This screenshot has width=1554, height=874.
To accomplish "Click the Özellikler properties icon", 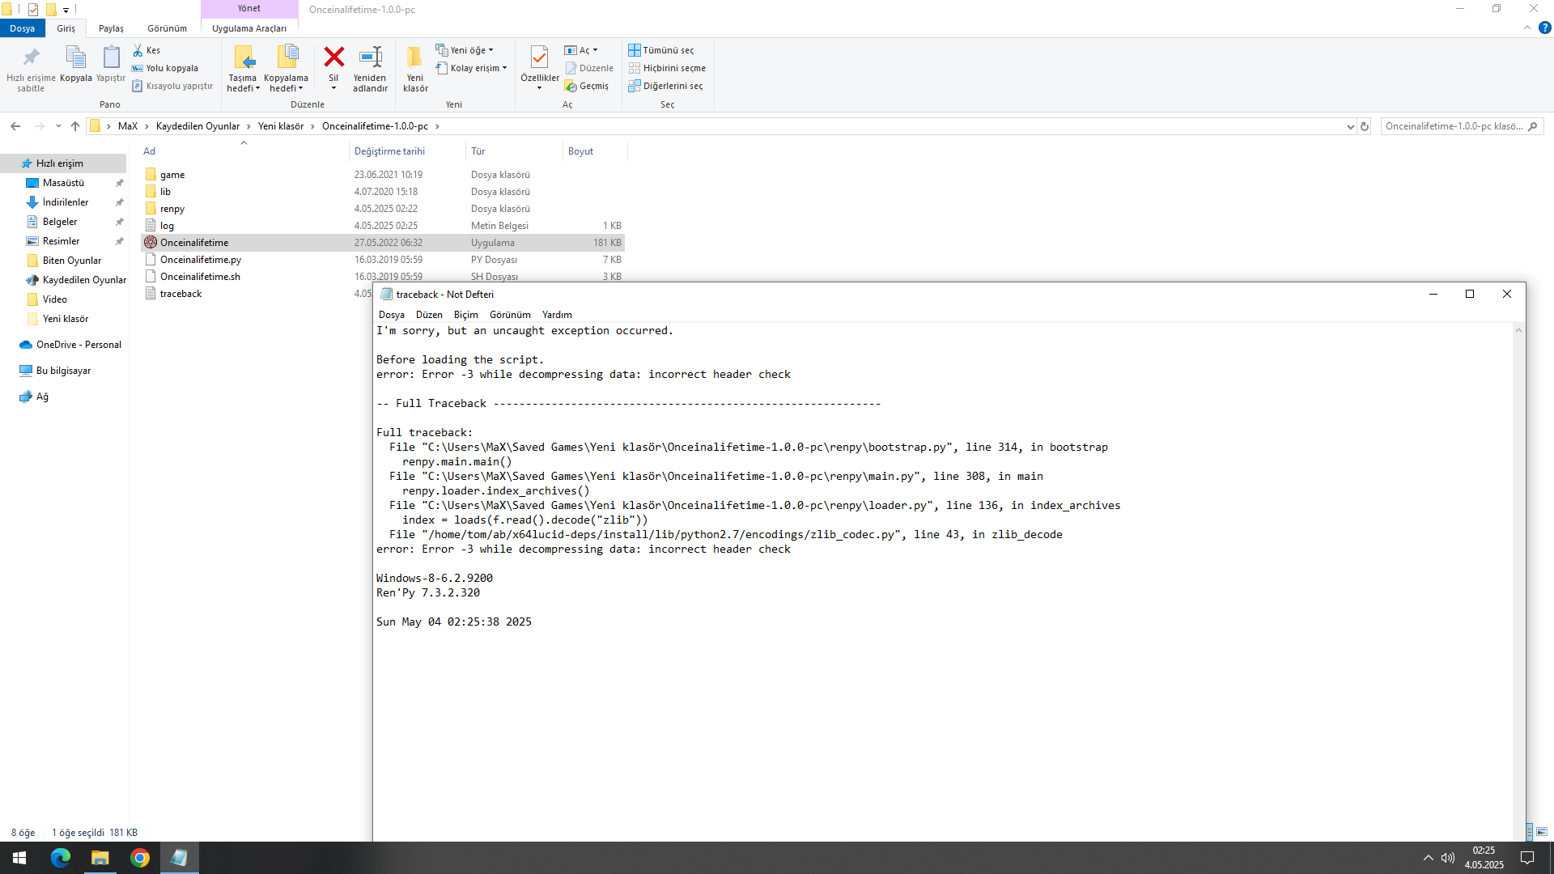I will coord(539,57).
